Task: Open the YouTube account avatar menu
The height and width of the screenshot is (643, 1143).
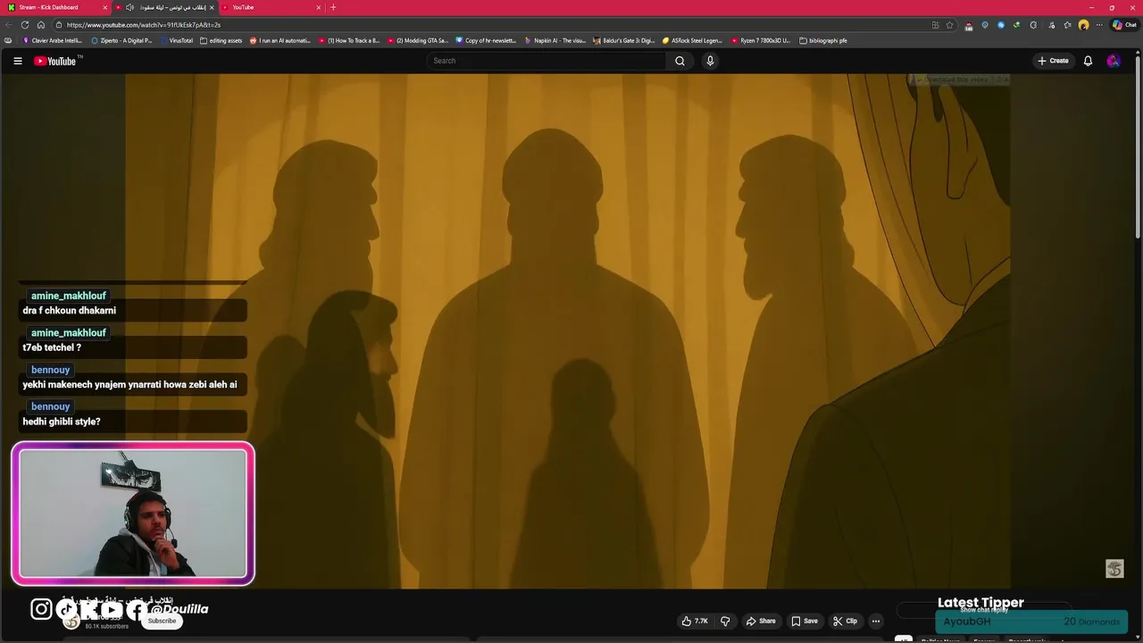Action: [1113, 61]
